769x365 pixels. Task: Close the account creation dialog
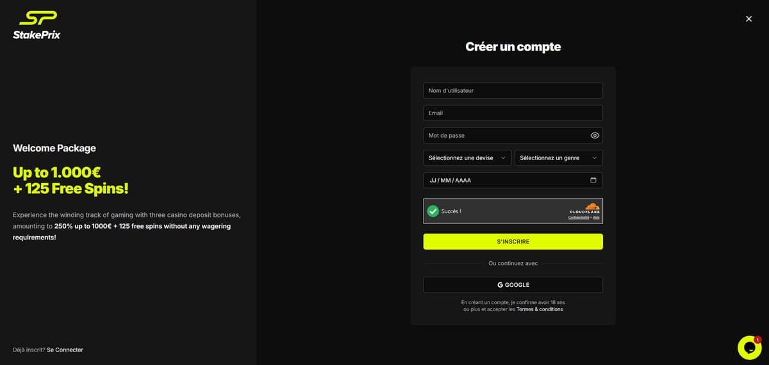(x=748, y=19)
